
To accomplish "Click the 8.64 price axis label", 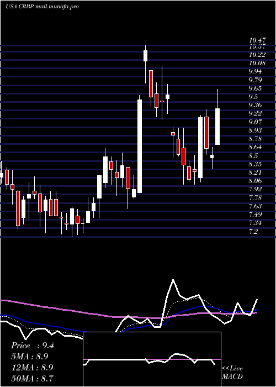I will (255, 148).
